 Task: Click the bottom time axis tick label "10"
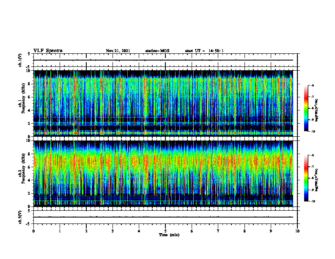(297, 231)
